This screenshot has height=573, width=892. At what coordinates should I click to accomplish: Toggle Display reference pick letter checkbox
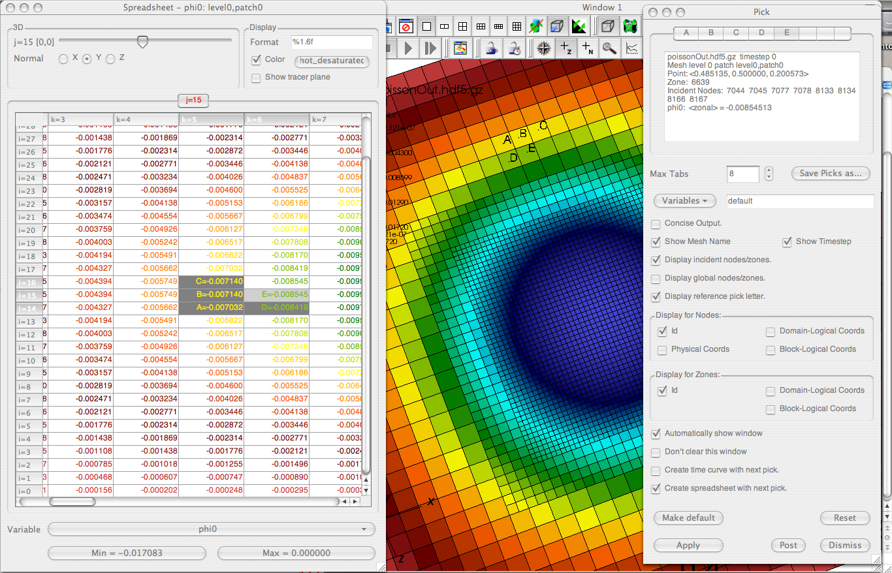pyautogui.click(x=656, y=297)
